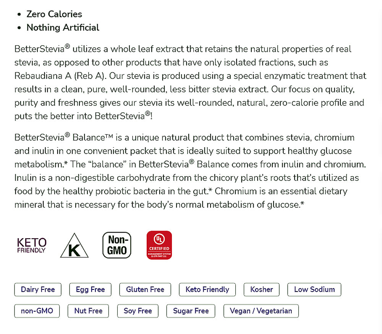Click the Nothing Artificial bullet text
This screenshot has height=334, width=382.
[x=63, y=27]
